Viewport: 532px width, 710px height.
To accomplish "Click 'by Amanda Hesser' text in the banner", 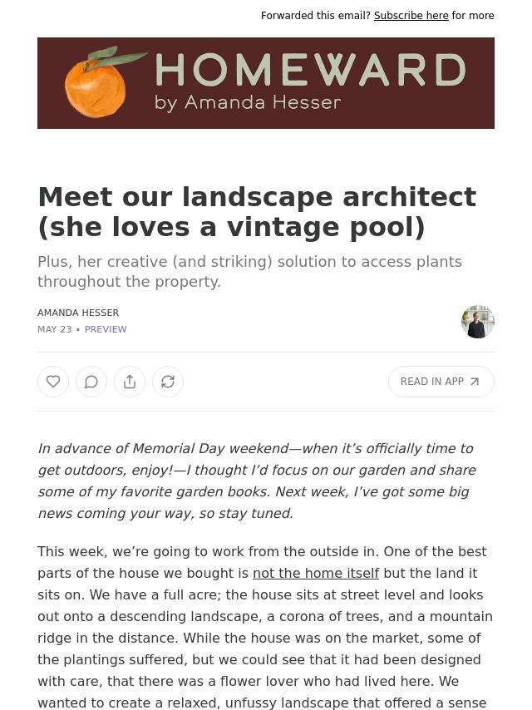I will pyautogui.click(x=248, y=103).
